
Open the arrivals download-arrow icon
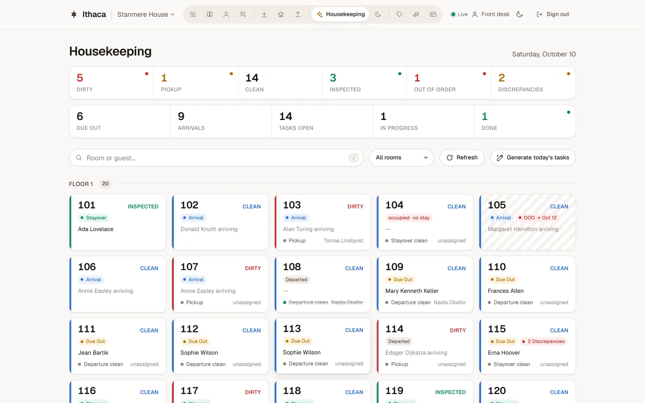[264, 14]
